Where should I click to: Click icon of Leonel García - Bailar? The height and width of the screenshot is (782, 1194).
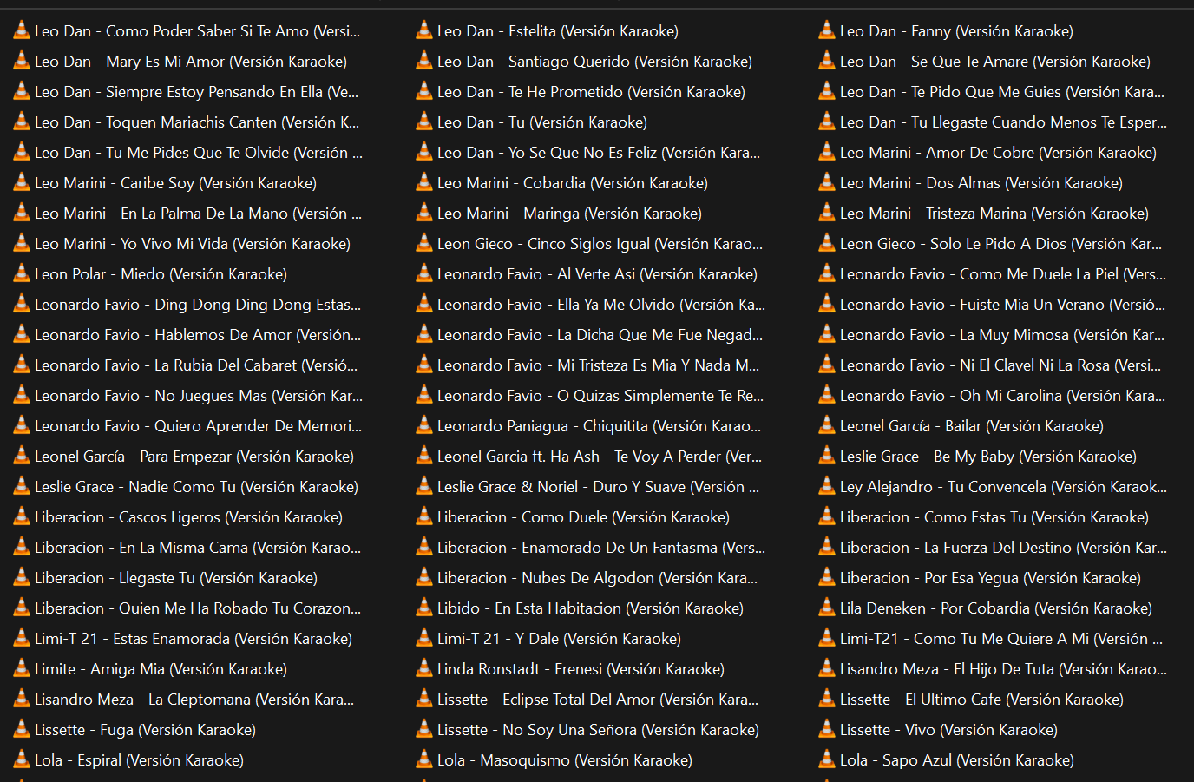click(827, 425)
